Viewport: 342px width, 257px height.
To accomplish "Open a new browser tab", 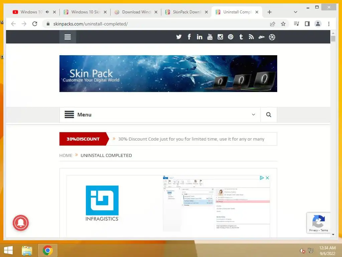I will coord(270,12).
